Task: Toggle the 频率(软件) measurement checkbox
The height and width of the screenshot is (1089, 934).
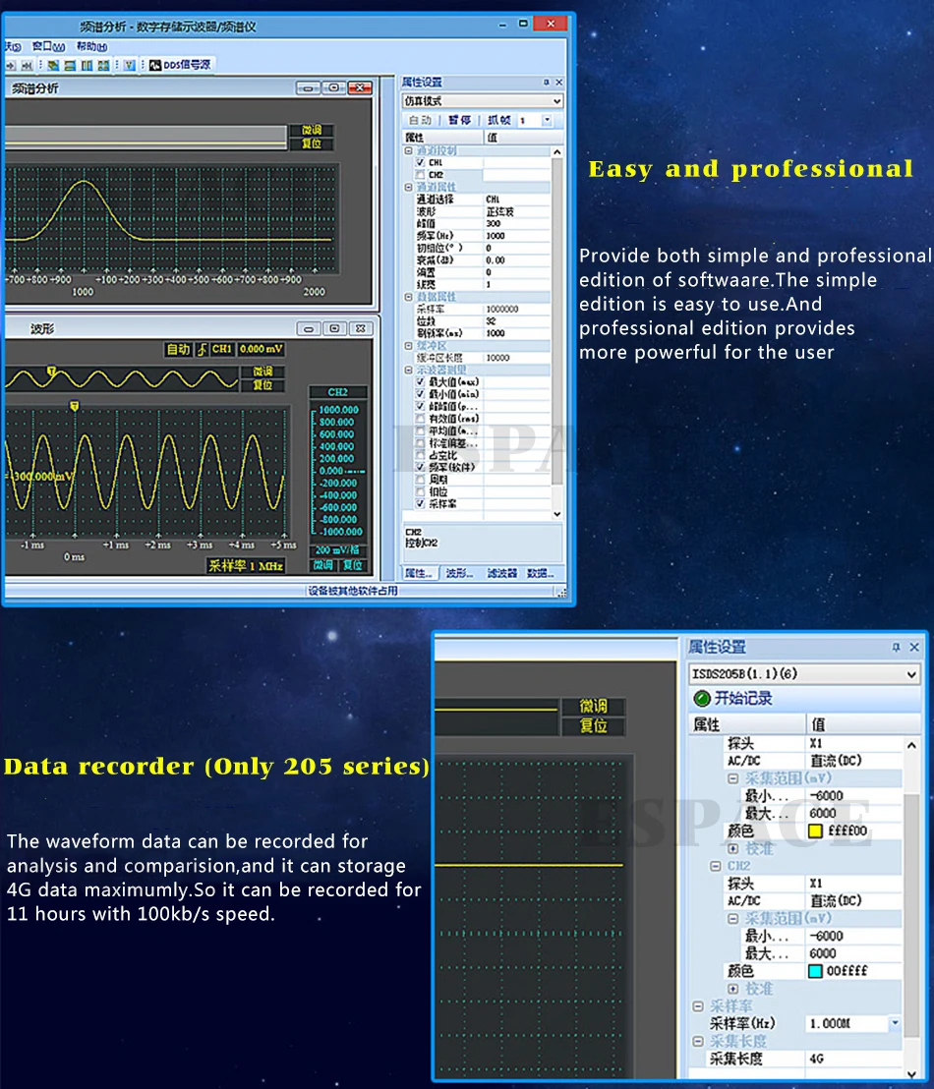Action: click(420, 467)
